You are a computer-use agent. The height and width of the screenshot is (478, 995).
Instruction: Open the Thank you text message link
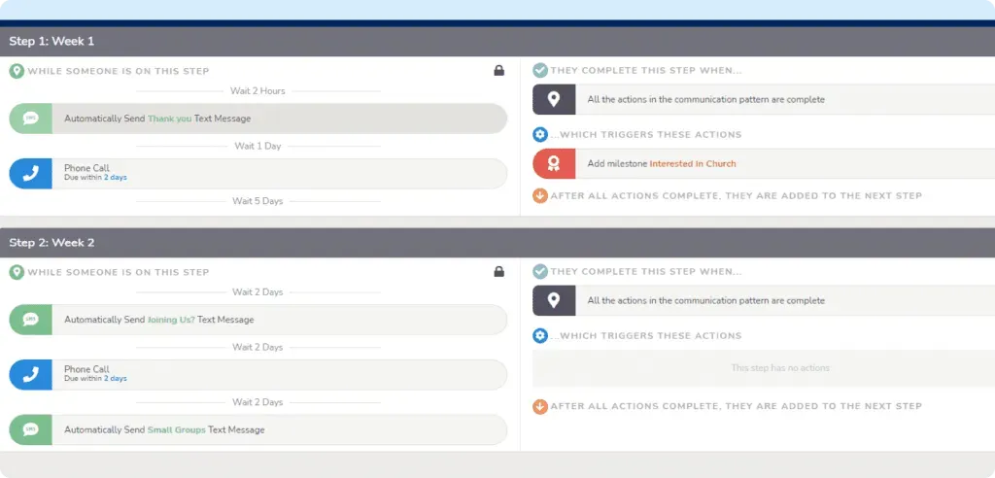pos(169,119)
